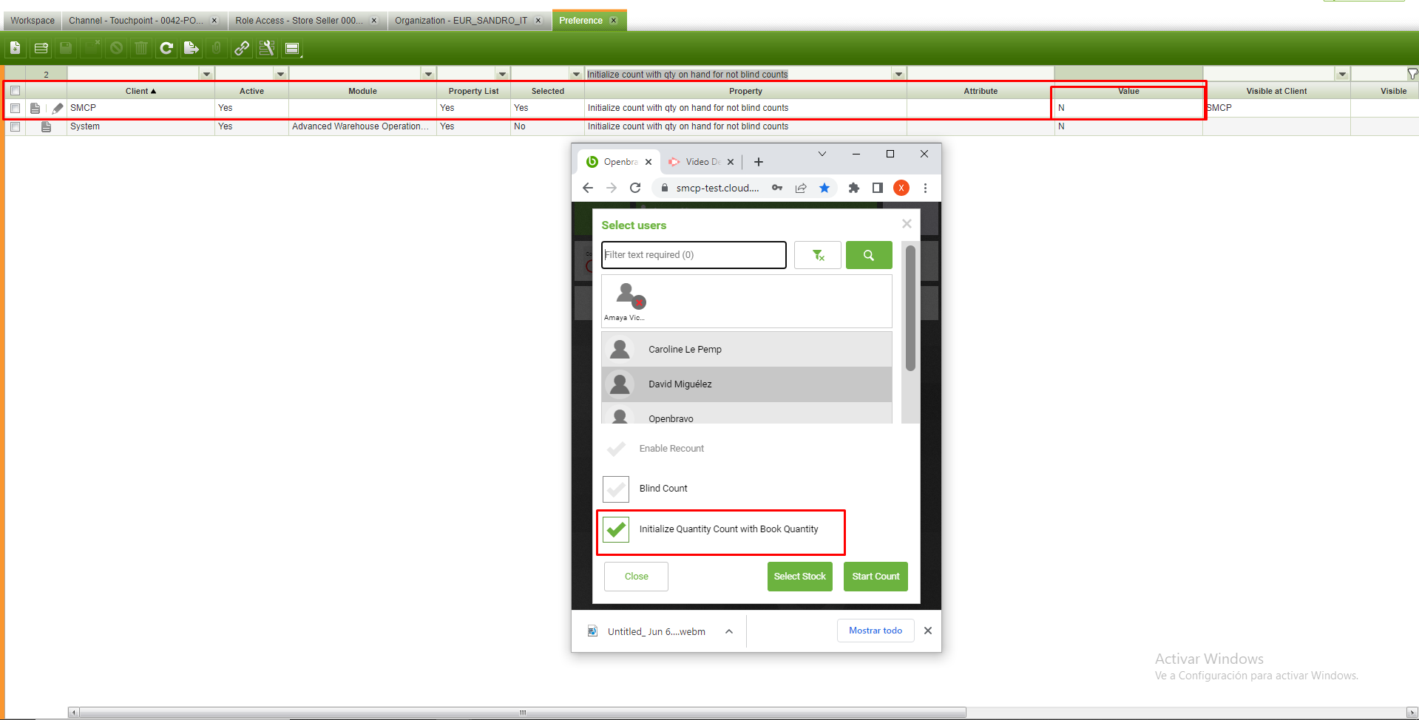1419x720 pixels.
Task: Remove the selected user Amaya Vic...
Action: (x=640, y=302)
